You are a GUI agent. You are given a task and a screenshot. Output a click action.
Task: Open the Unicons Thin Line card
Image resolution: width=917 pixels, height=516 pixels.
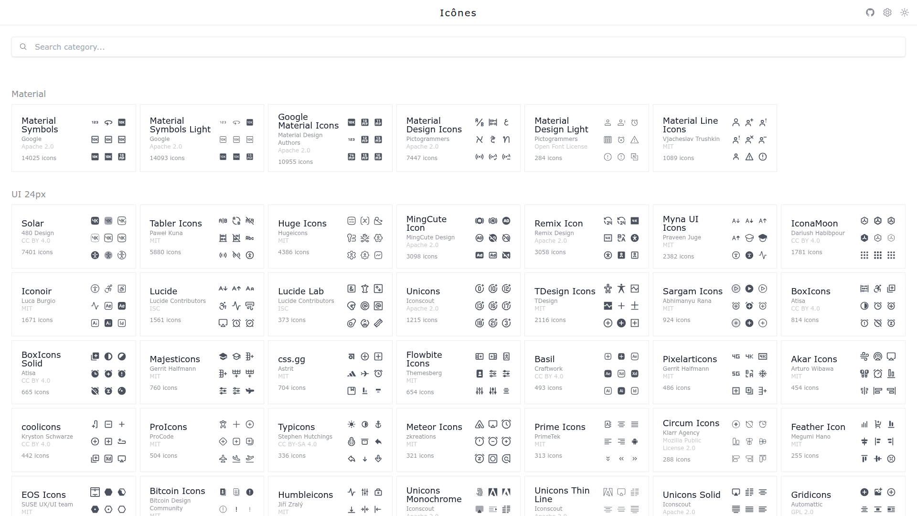586,496
